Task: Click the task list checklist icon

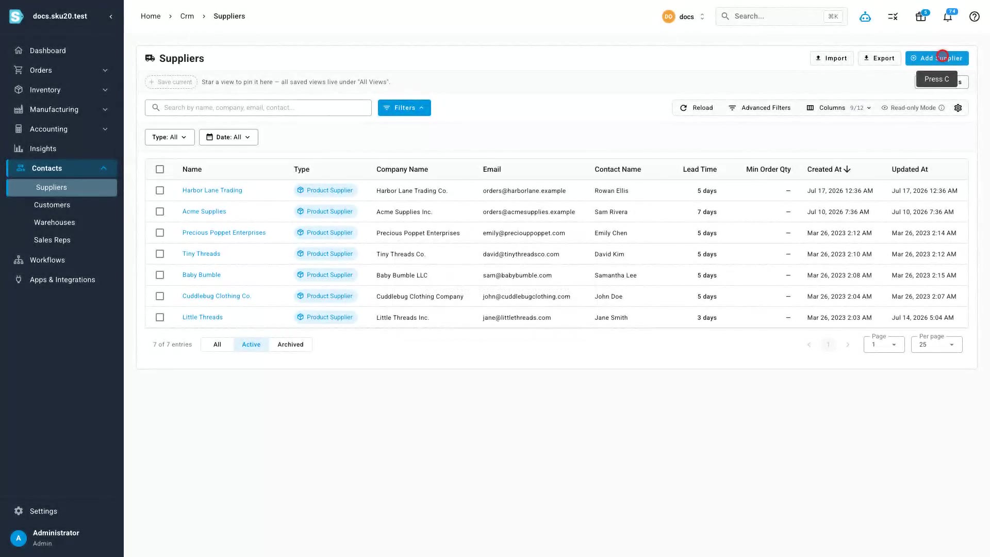Action: [893, 17]
